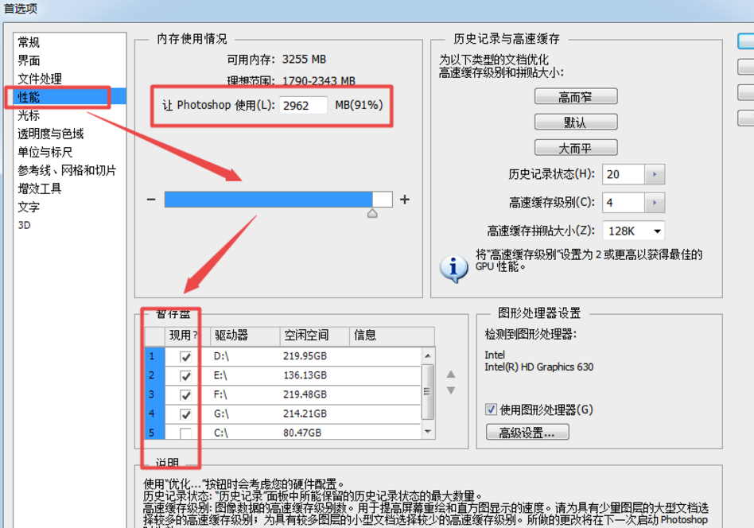Open the 界面 preferences category
The image size is (754, 528).
click(29, 60)
